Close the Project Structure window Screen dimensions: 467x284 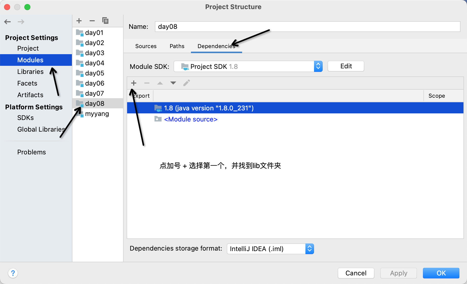[7, 7]
